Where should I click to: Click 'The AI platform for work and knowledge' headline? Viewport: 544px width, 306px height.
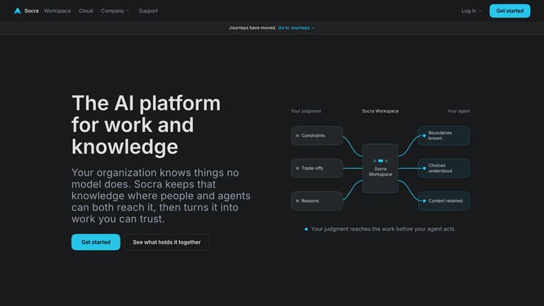[x=146, y=125]
